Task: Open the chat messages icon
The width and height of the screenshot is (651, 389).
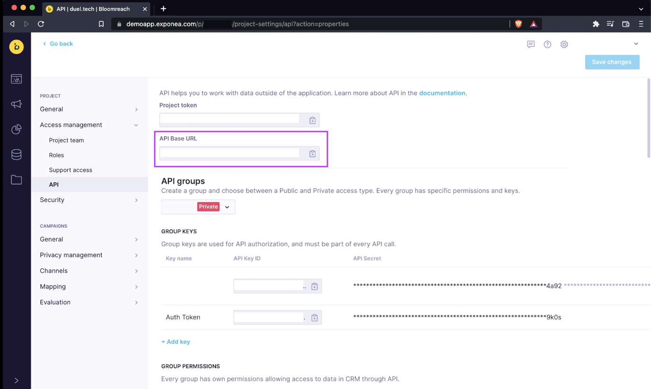Action: point(531,44)
